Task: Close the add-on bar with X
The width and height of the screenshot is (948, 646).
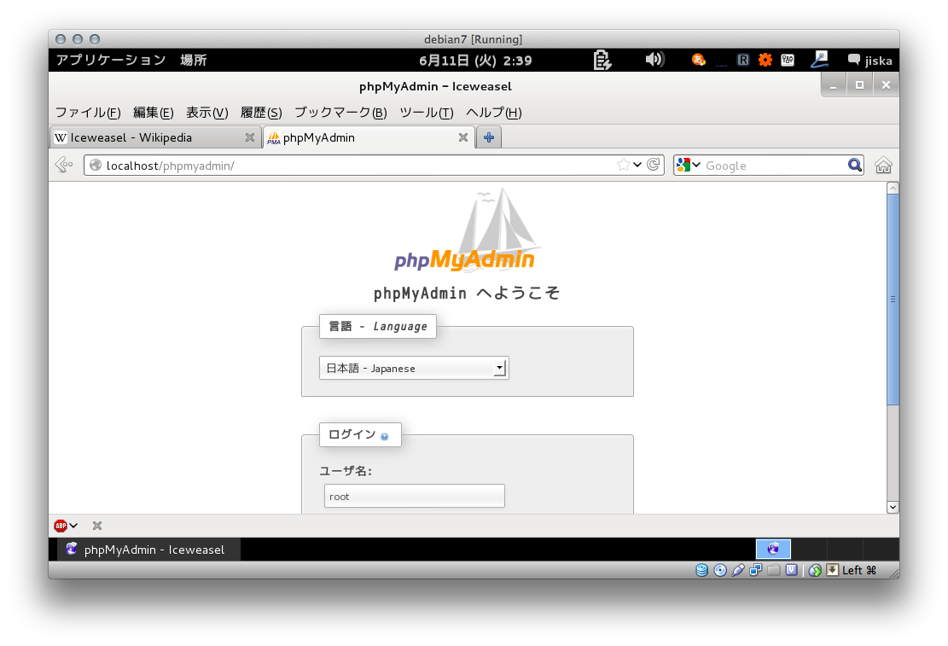Action: (x=97, y=526)
